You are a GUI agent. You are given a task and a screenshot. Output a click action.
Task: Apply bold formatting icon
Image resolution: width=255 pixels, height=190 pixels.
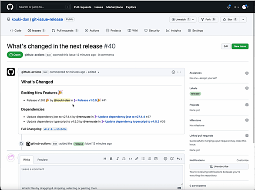[111, 159]
